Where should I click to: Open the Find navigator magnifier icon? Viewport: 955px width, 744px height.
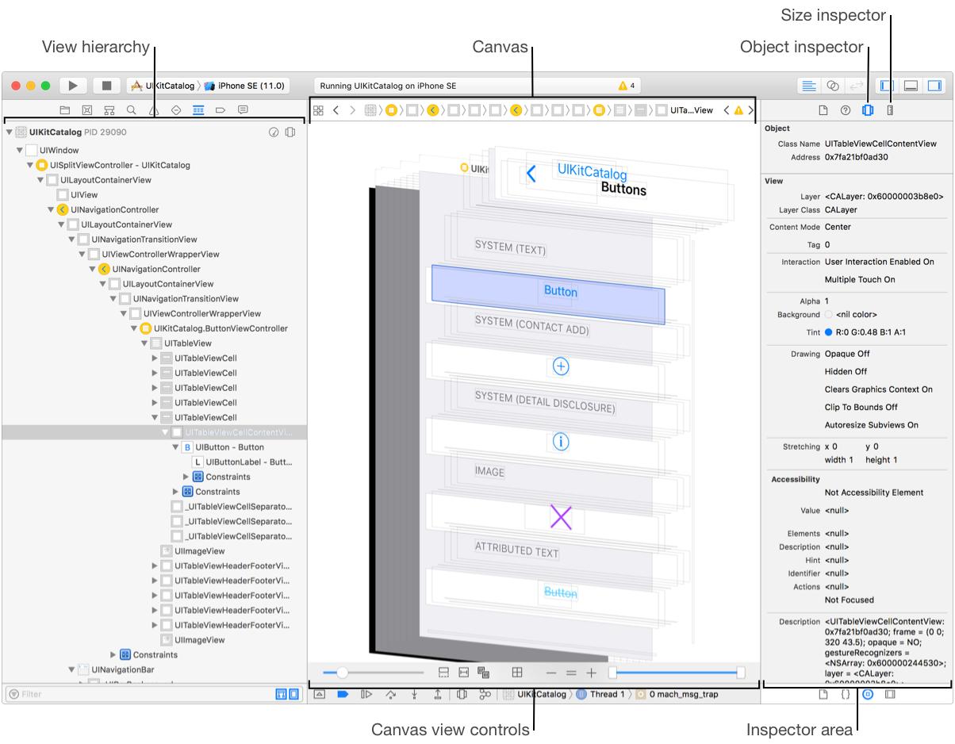(132, 110)
